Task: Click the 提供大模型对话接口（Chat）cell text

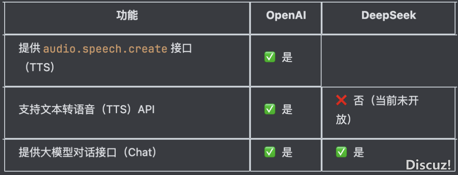Action: [x=88, y=152]
